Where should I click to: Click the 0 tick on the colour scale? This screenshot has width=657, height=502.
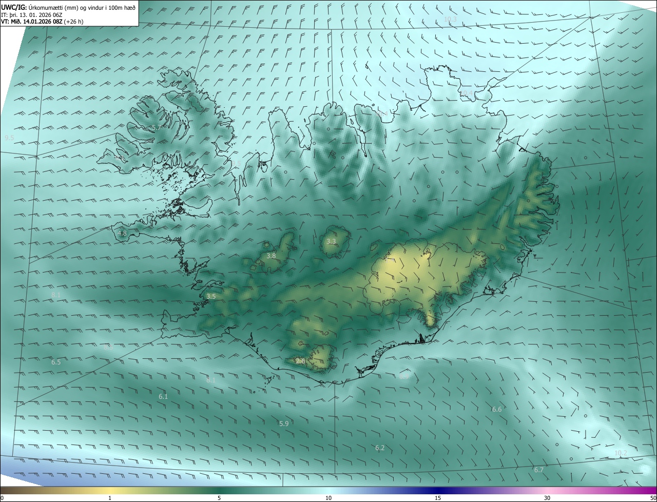2,498
